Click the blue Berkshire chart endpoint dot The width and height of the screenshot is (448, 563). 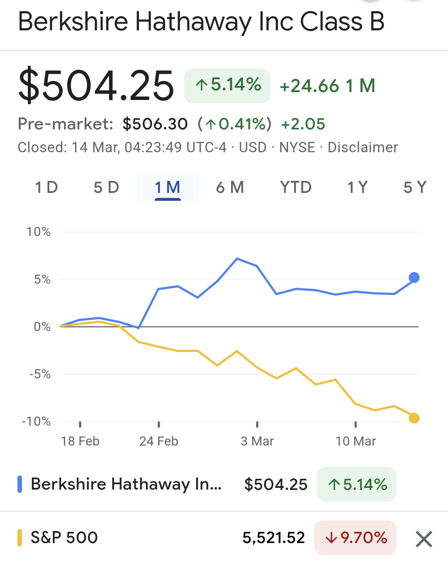click(x=414, y=278)
